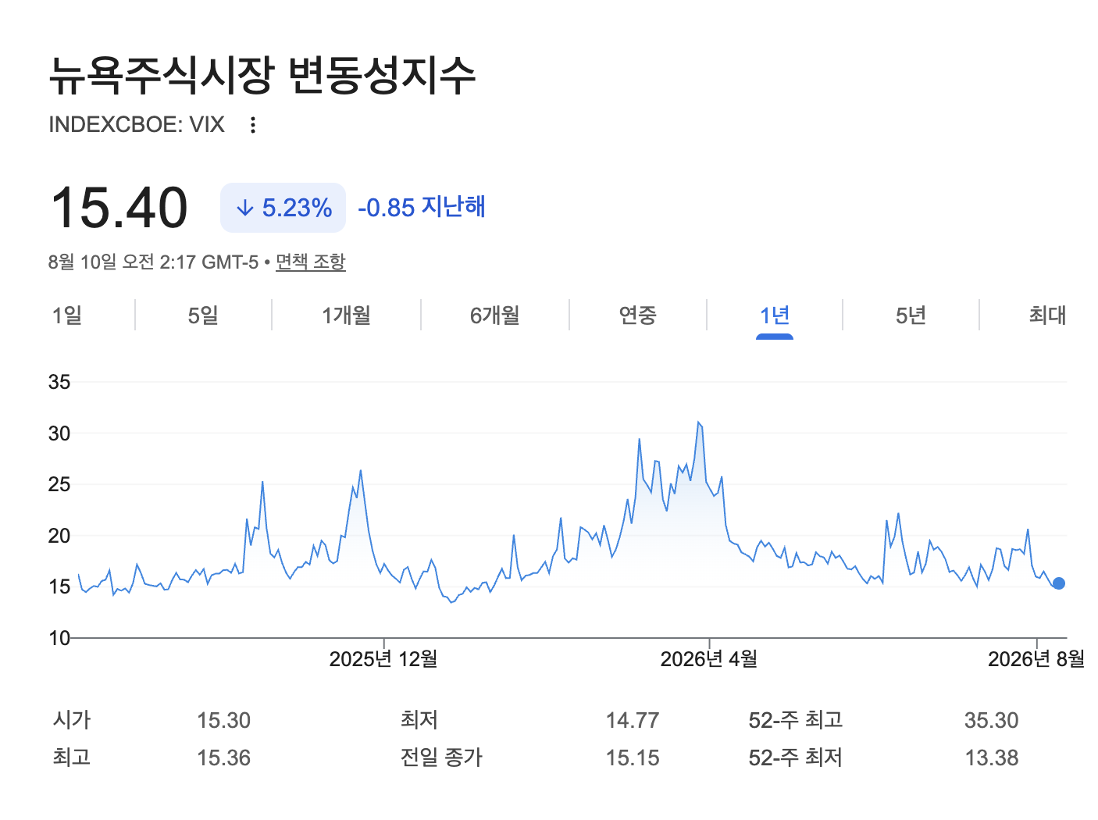Switch to the 최대 range tab
The image size is (1098, 820).
1047,316
